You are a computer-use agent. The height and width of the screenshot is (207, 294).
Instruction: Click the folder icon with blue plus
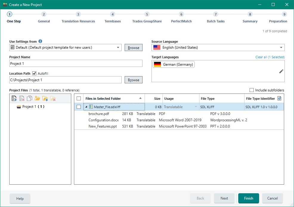(x=45, y=98)
